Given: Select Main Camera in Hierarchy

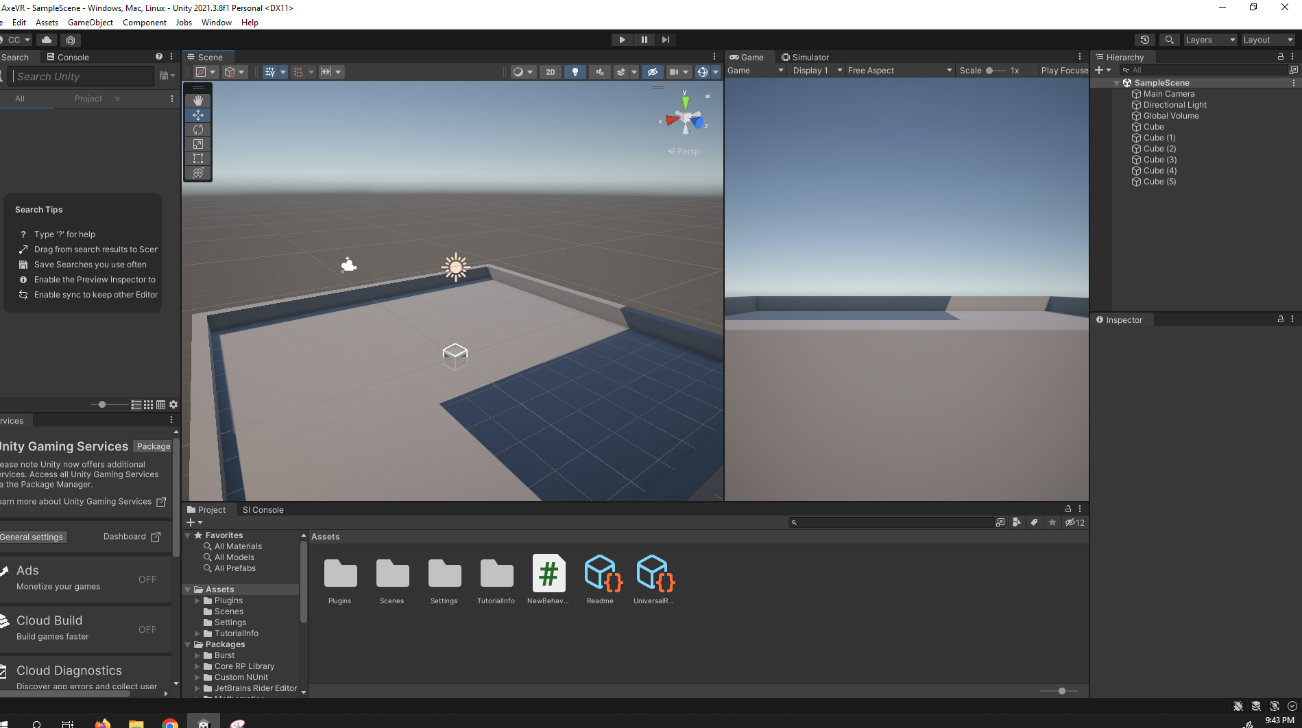Looking at the screenshot, I should click(x=1168, y=94).
